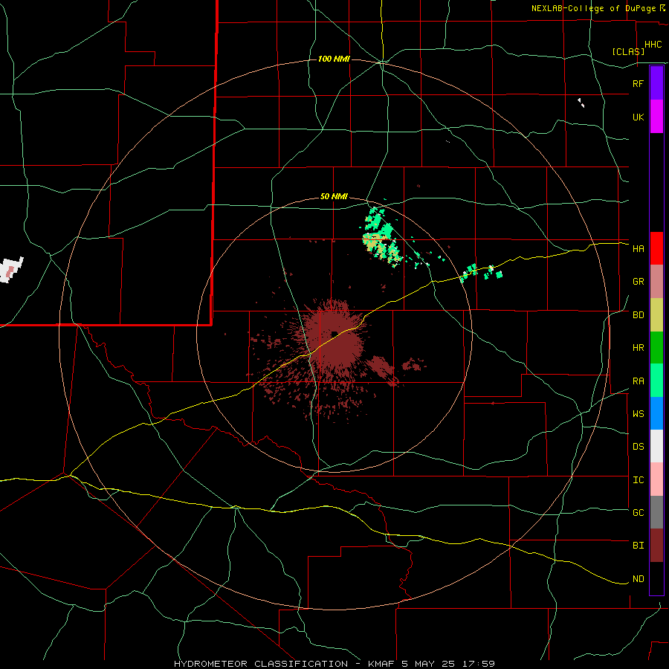Click the GR legend label
The image size is (669, 669).
639,282
